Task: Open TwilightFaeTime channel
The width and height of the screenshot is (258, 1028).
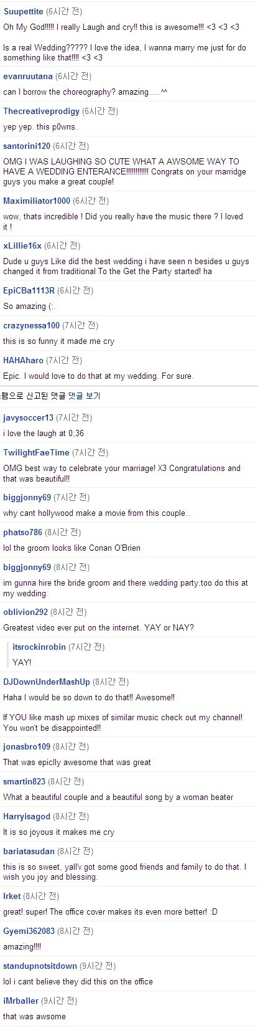Action: 36,453
